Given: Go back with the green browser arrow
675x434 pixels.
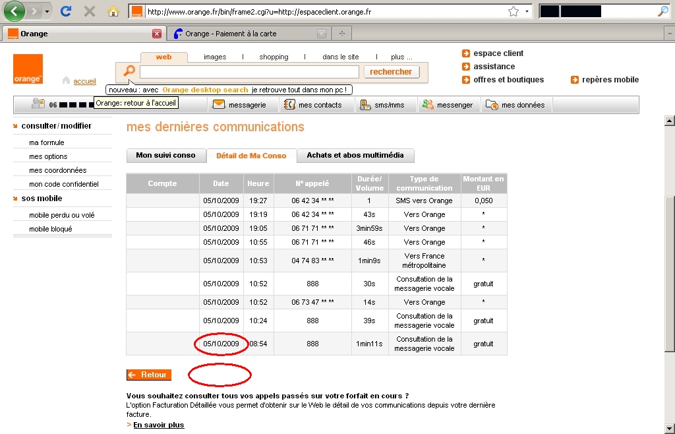Looking at the screenshot, I should [x=14, y=11].
